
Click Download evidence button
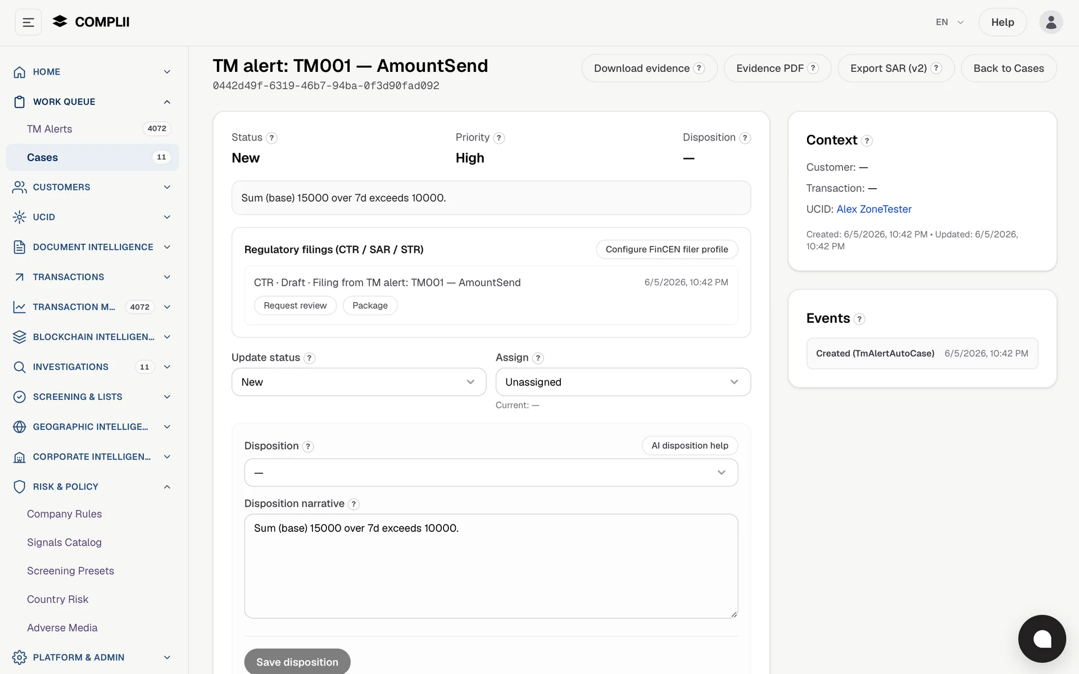click(649, 69)
